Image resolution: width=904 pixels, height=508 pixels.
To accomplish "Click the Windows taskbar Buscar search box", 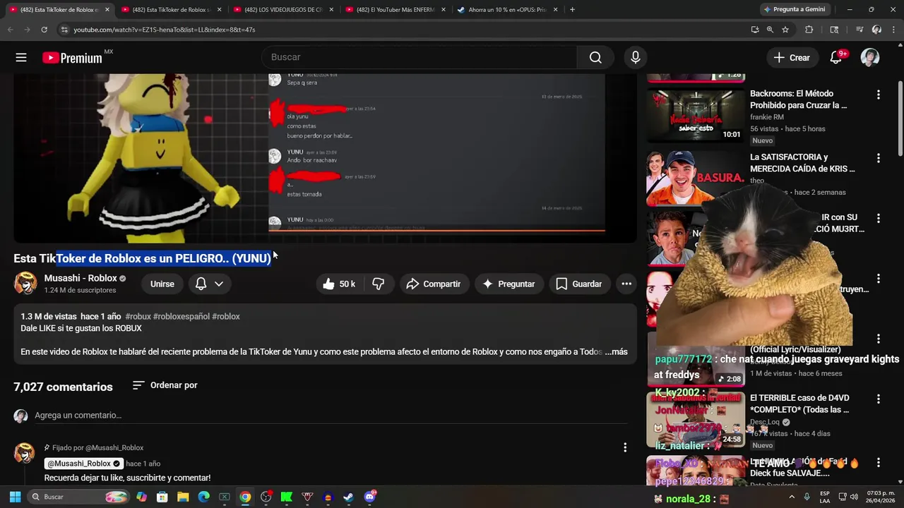I will pyautogui.click(x=78, y=497).
